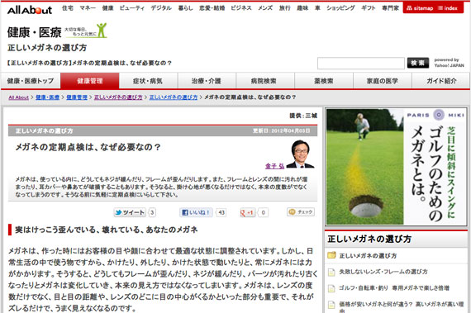471x313 pixels.
Task: Open sidebar link ゴルフ・自転車・釣り 専用メガネ
Action: (394, 287)
